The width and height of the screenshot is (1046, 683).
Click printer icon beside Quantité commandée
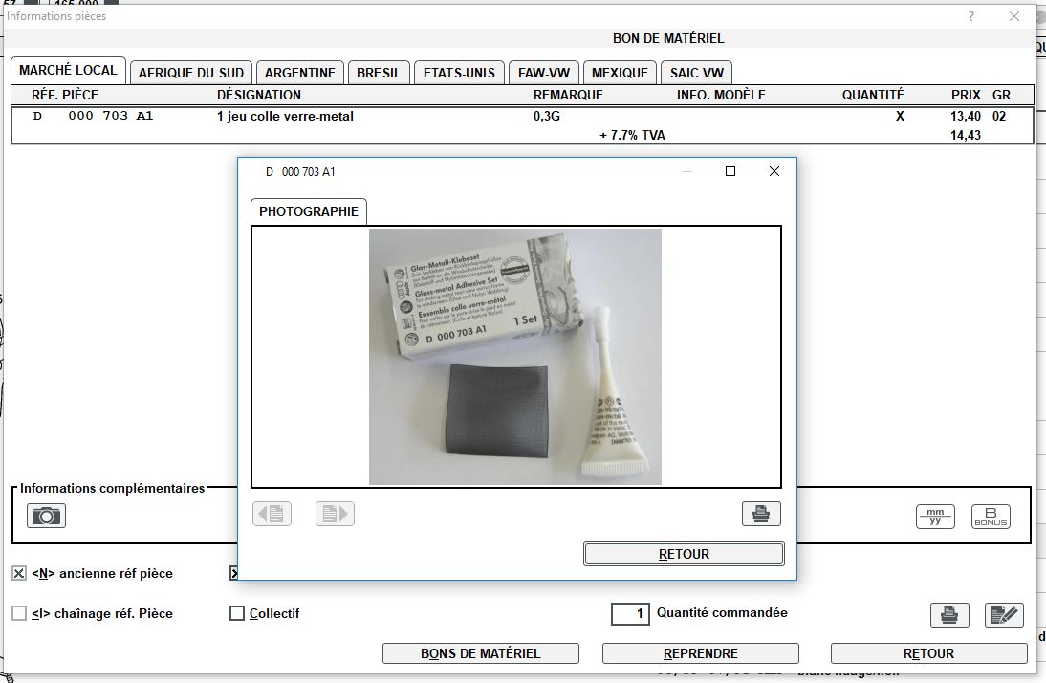(x=949, y=615)
